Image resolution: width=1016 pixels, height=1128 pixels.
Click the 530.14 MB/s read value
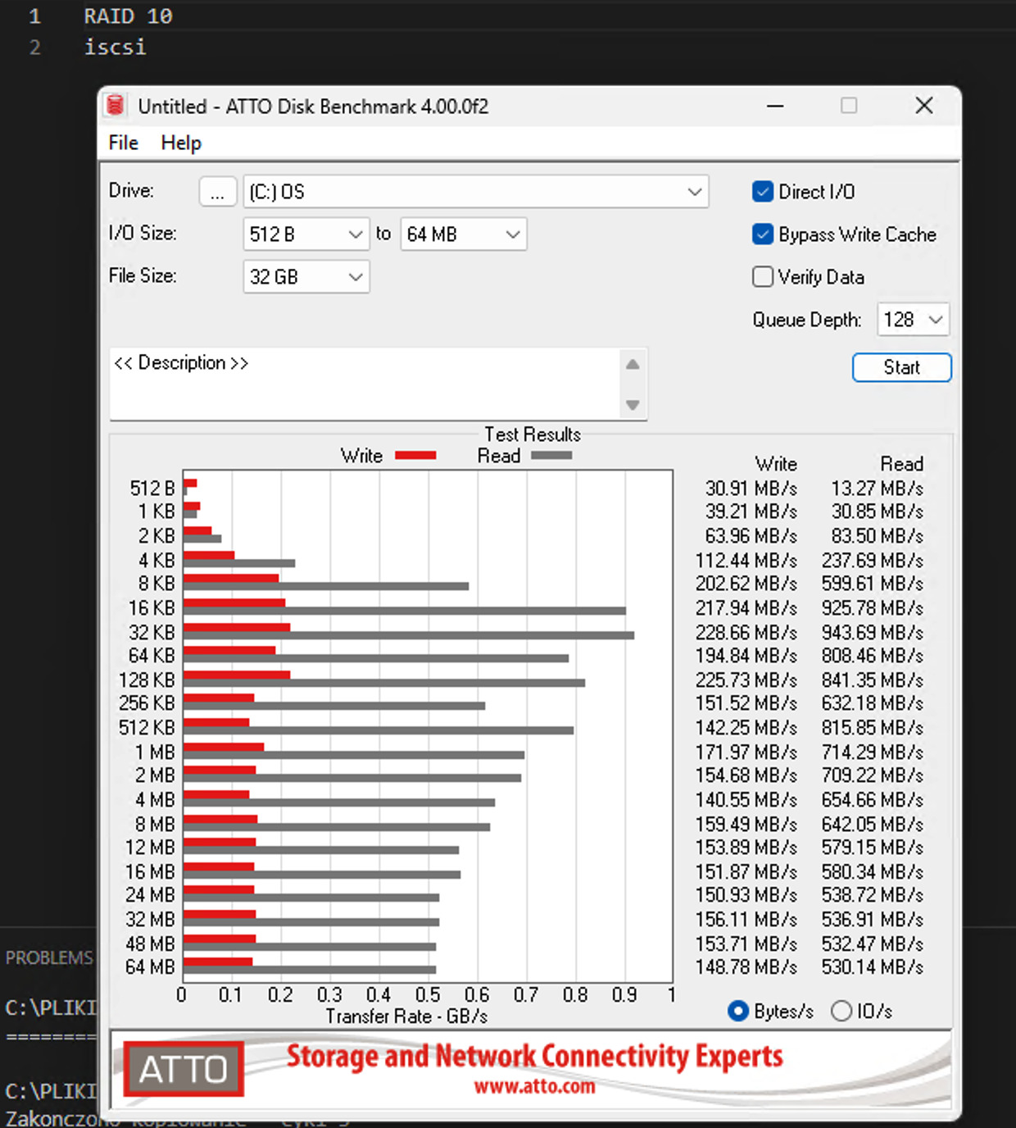873,967
